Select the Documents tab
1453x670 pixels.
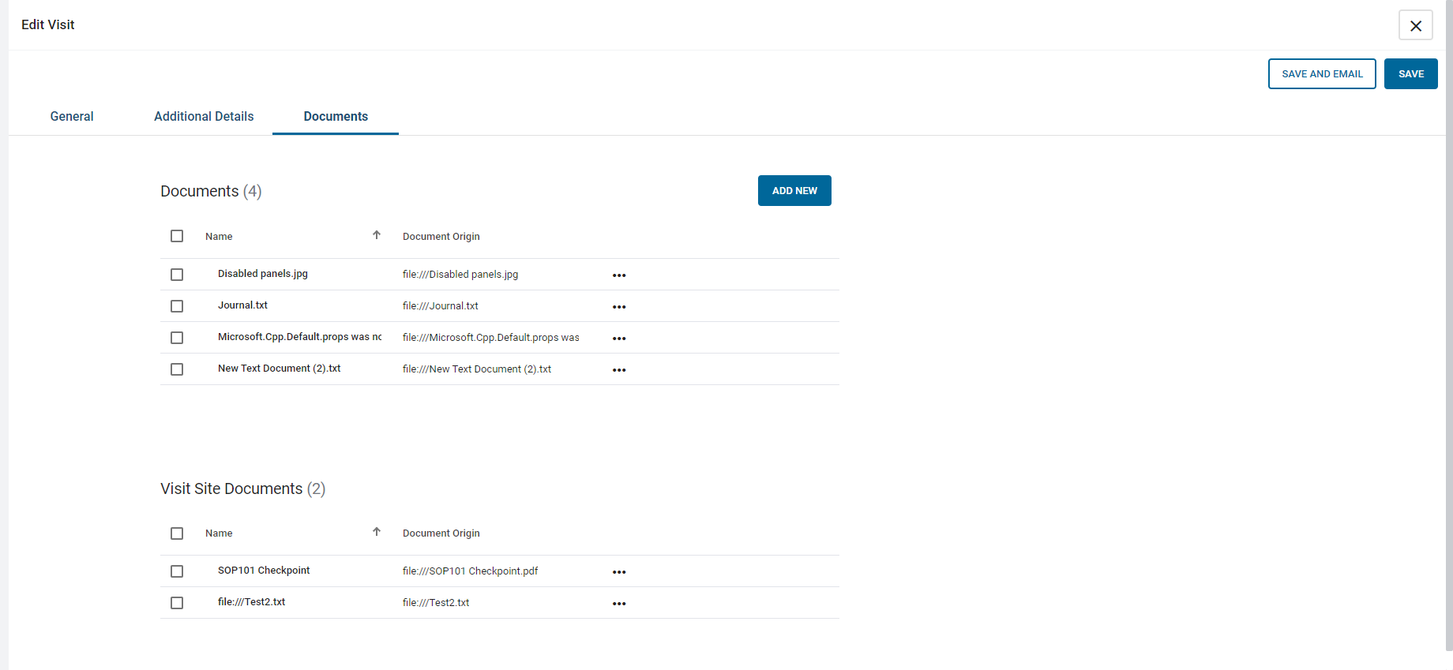(336, 116)
